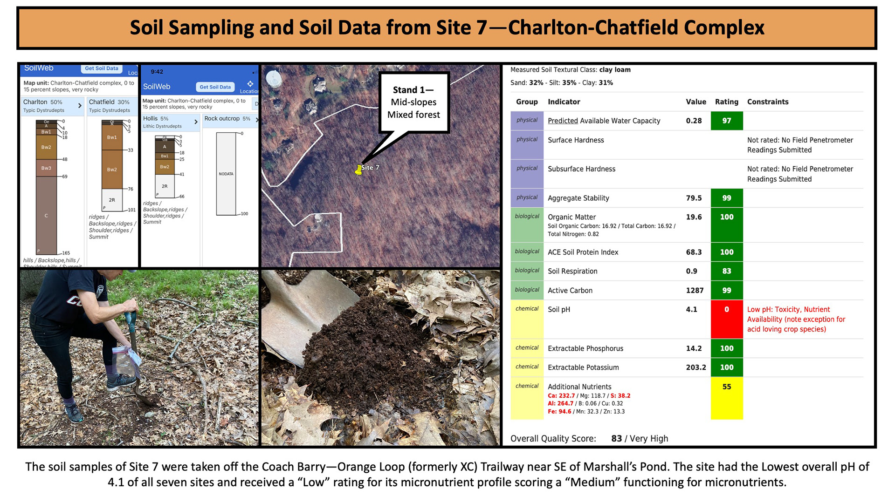Viewport: 895px width, 503px height.
Task: Click the Constraints column header
Action: 768,102
